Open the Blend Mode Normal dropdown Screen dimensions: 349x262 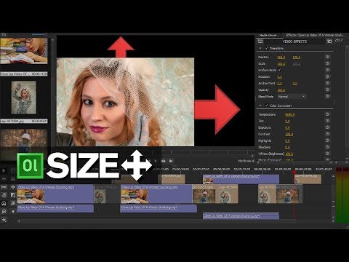pos(292,96)
